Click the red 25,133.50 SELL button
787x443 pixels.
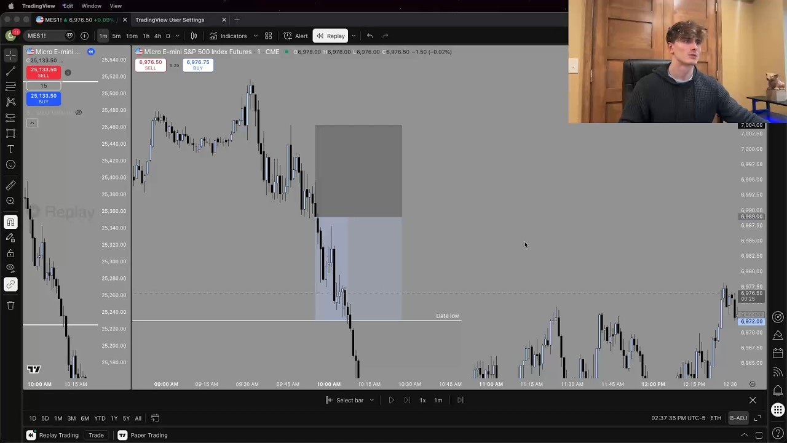[43, 72]
